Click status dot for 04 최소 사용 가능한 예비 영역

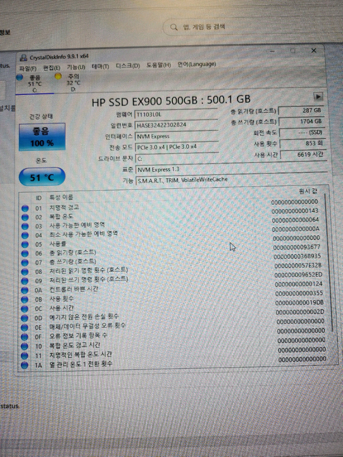click(25, 235)
